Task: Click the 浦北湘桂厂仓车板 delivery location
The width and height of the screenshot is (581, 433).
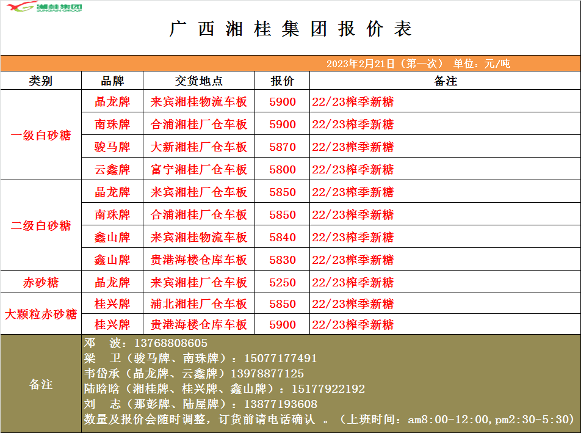Action: (x=198, y=304)
